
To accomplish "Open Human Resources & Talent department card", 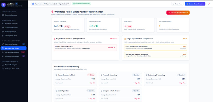I will pyautogui.click(x=75, y=79).
